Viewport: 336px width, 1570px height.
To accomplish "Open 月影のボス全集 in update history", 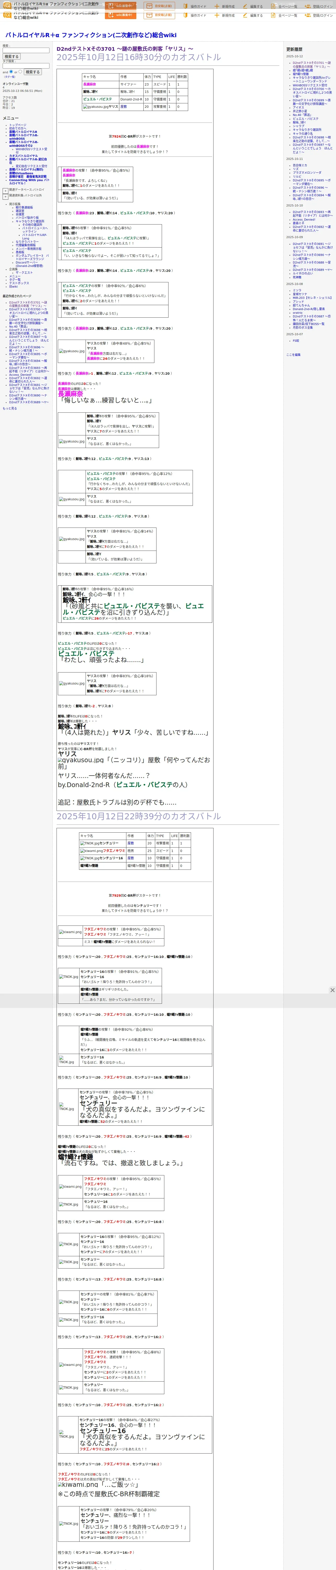I will 303,327.
